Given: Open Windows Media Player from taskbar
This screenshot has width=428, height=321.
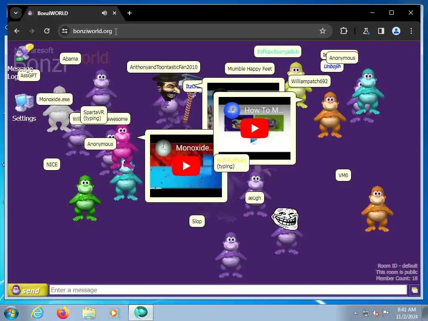Looking at the screenshot, I should pos(114,313).
